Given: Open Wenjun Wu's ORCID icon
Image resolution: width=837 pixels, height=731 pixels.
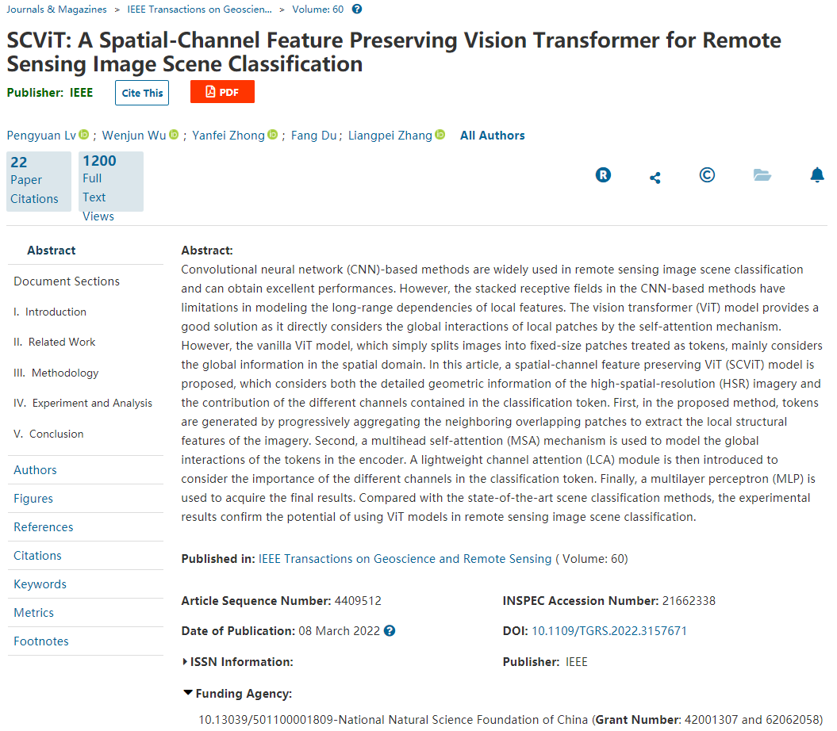Looking at the screenshot, I should (174, 136).
